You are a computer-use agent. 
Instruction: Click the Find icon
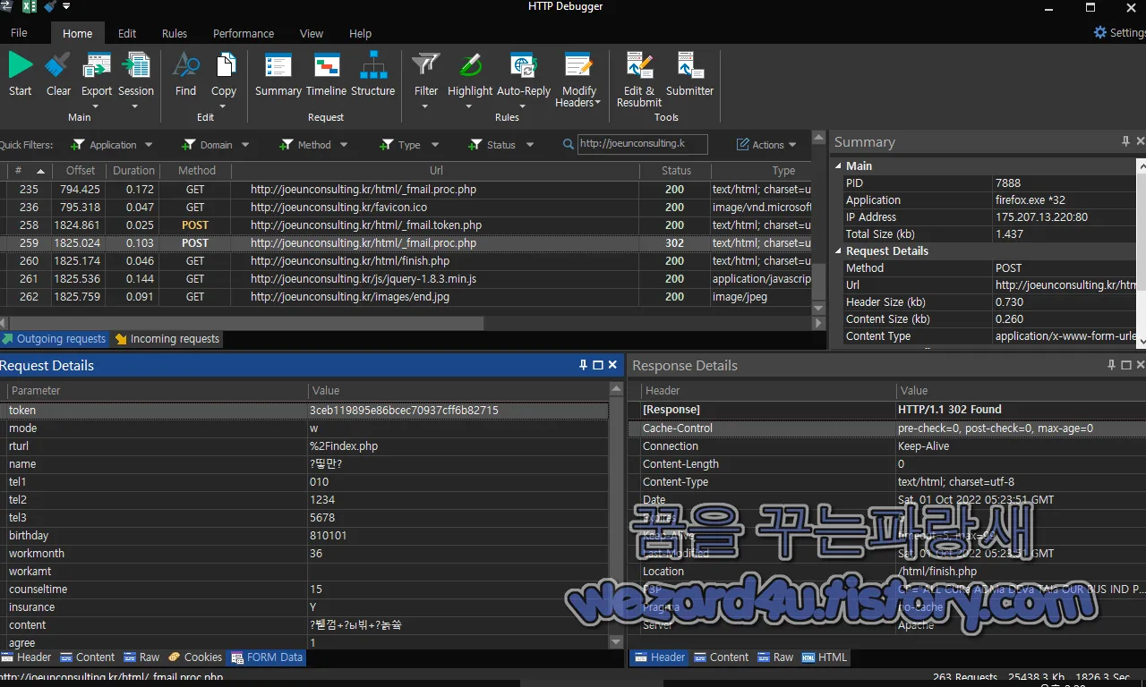click(x=185, y=65)
